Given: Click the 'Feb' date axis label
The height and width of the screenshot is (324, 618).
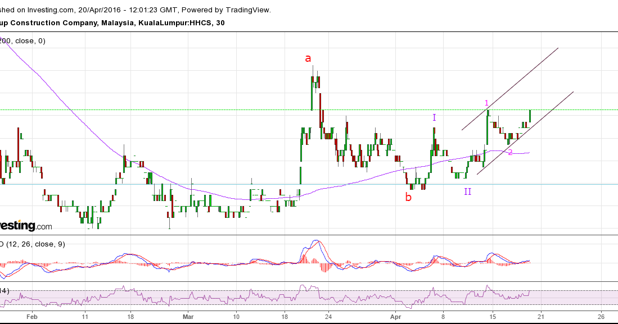Looking at the screenshot, I should [31, 317].
